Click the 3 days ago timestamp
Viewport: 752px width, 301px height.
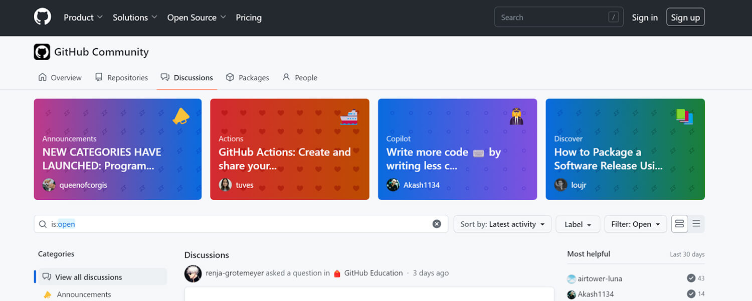click(x=431, y=273)
